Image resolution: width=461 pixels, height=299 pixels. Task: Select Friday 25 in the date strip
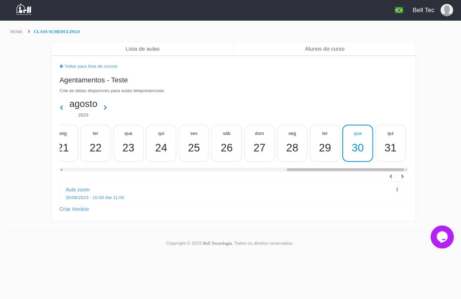tap(194, 143)
